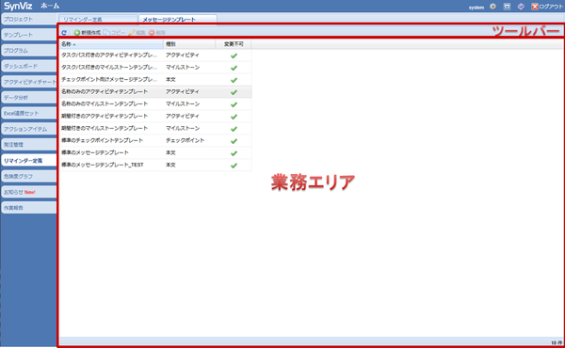
Task: Click the 新規作成 toolbar button
Action: 88,32
